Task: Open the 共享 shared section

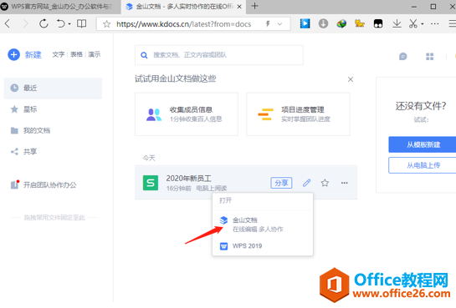Action: (24, 152)
